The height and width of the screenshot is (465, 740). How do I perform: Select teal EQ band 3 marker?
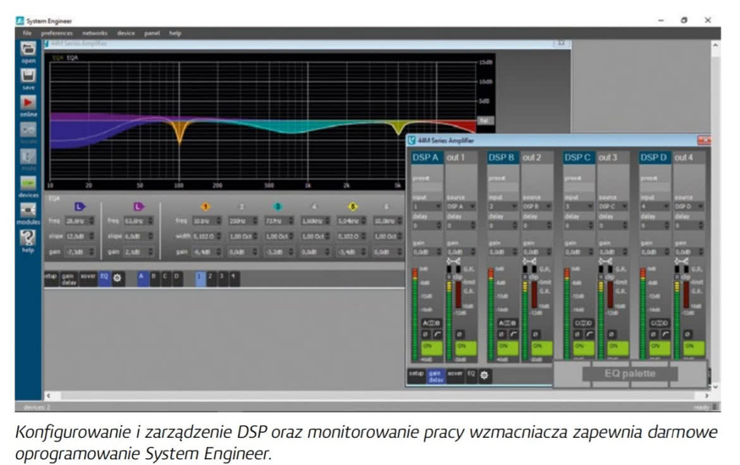tap(278, 206)
